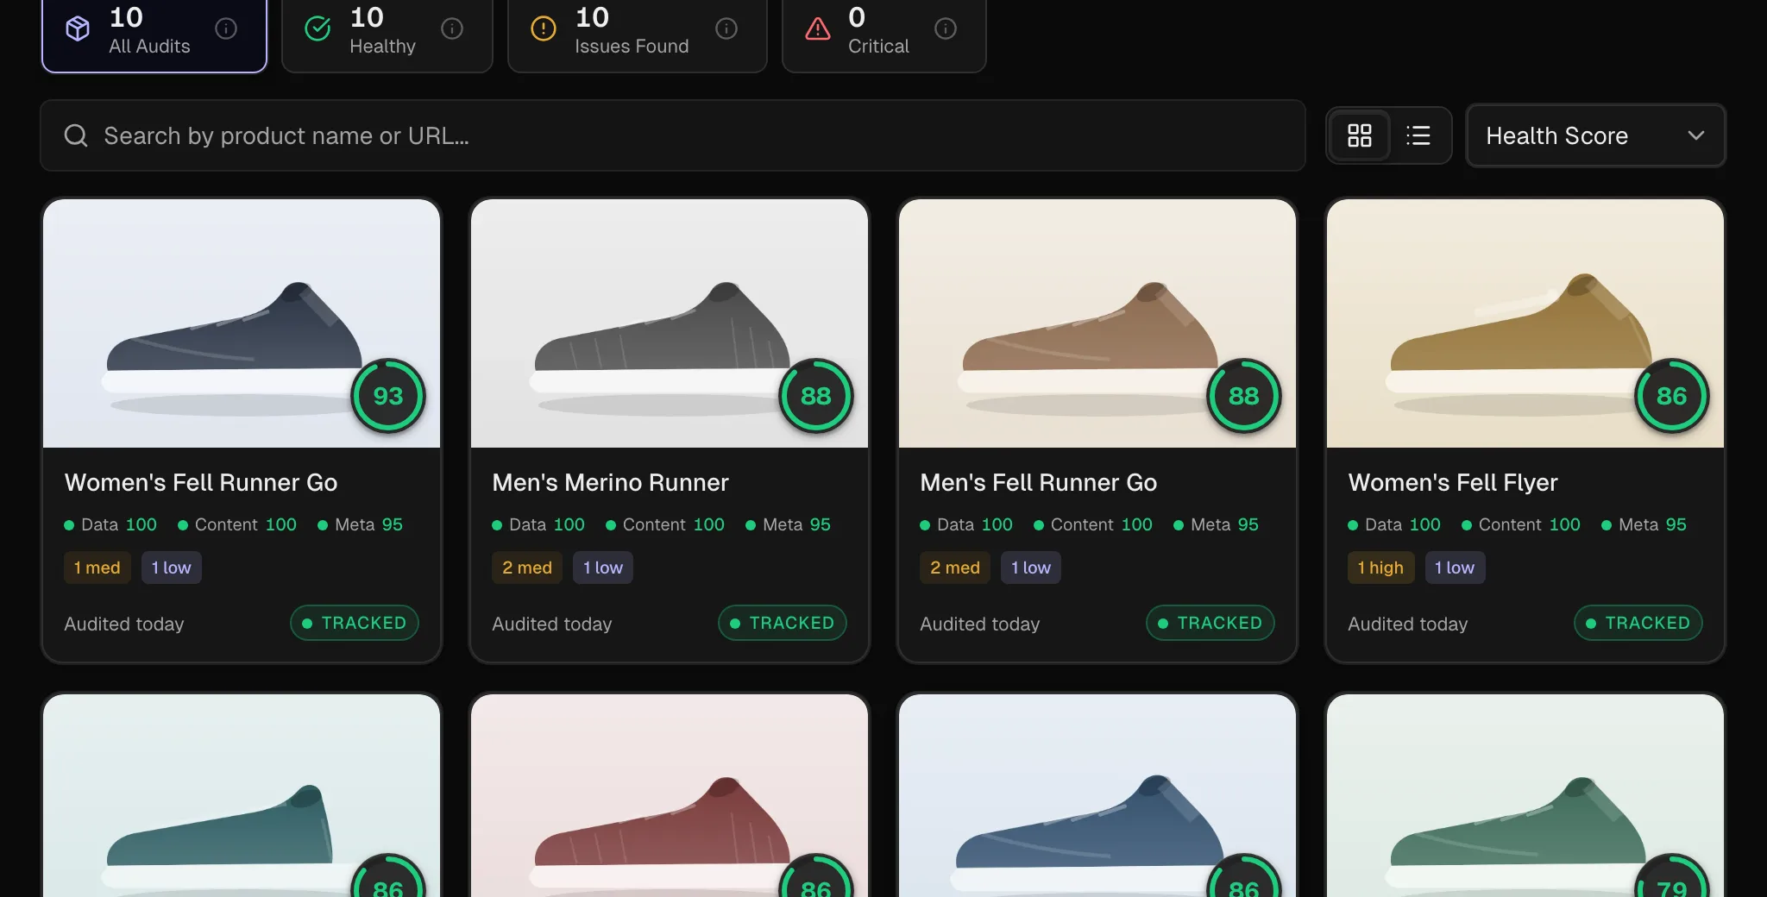
Task: Click the red warning triangle beside Critical
Action: point(818,28)
